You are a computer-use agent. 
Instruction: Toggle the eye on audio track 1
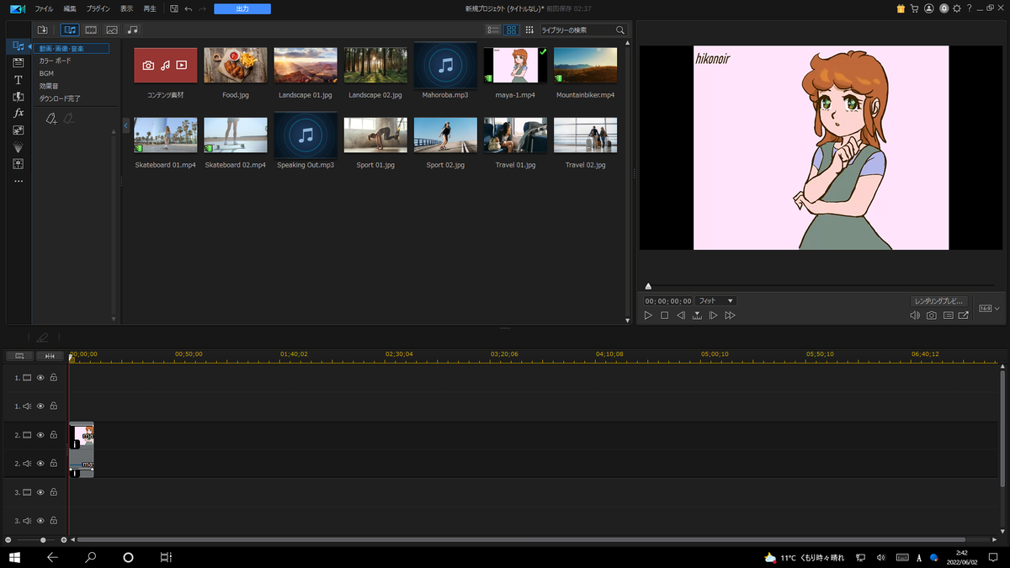point(40,406)
